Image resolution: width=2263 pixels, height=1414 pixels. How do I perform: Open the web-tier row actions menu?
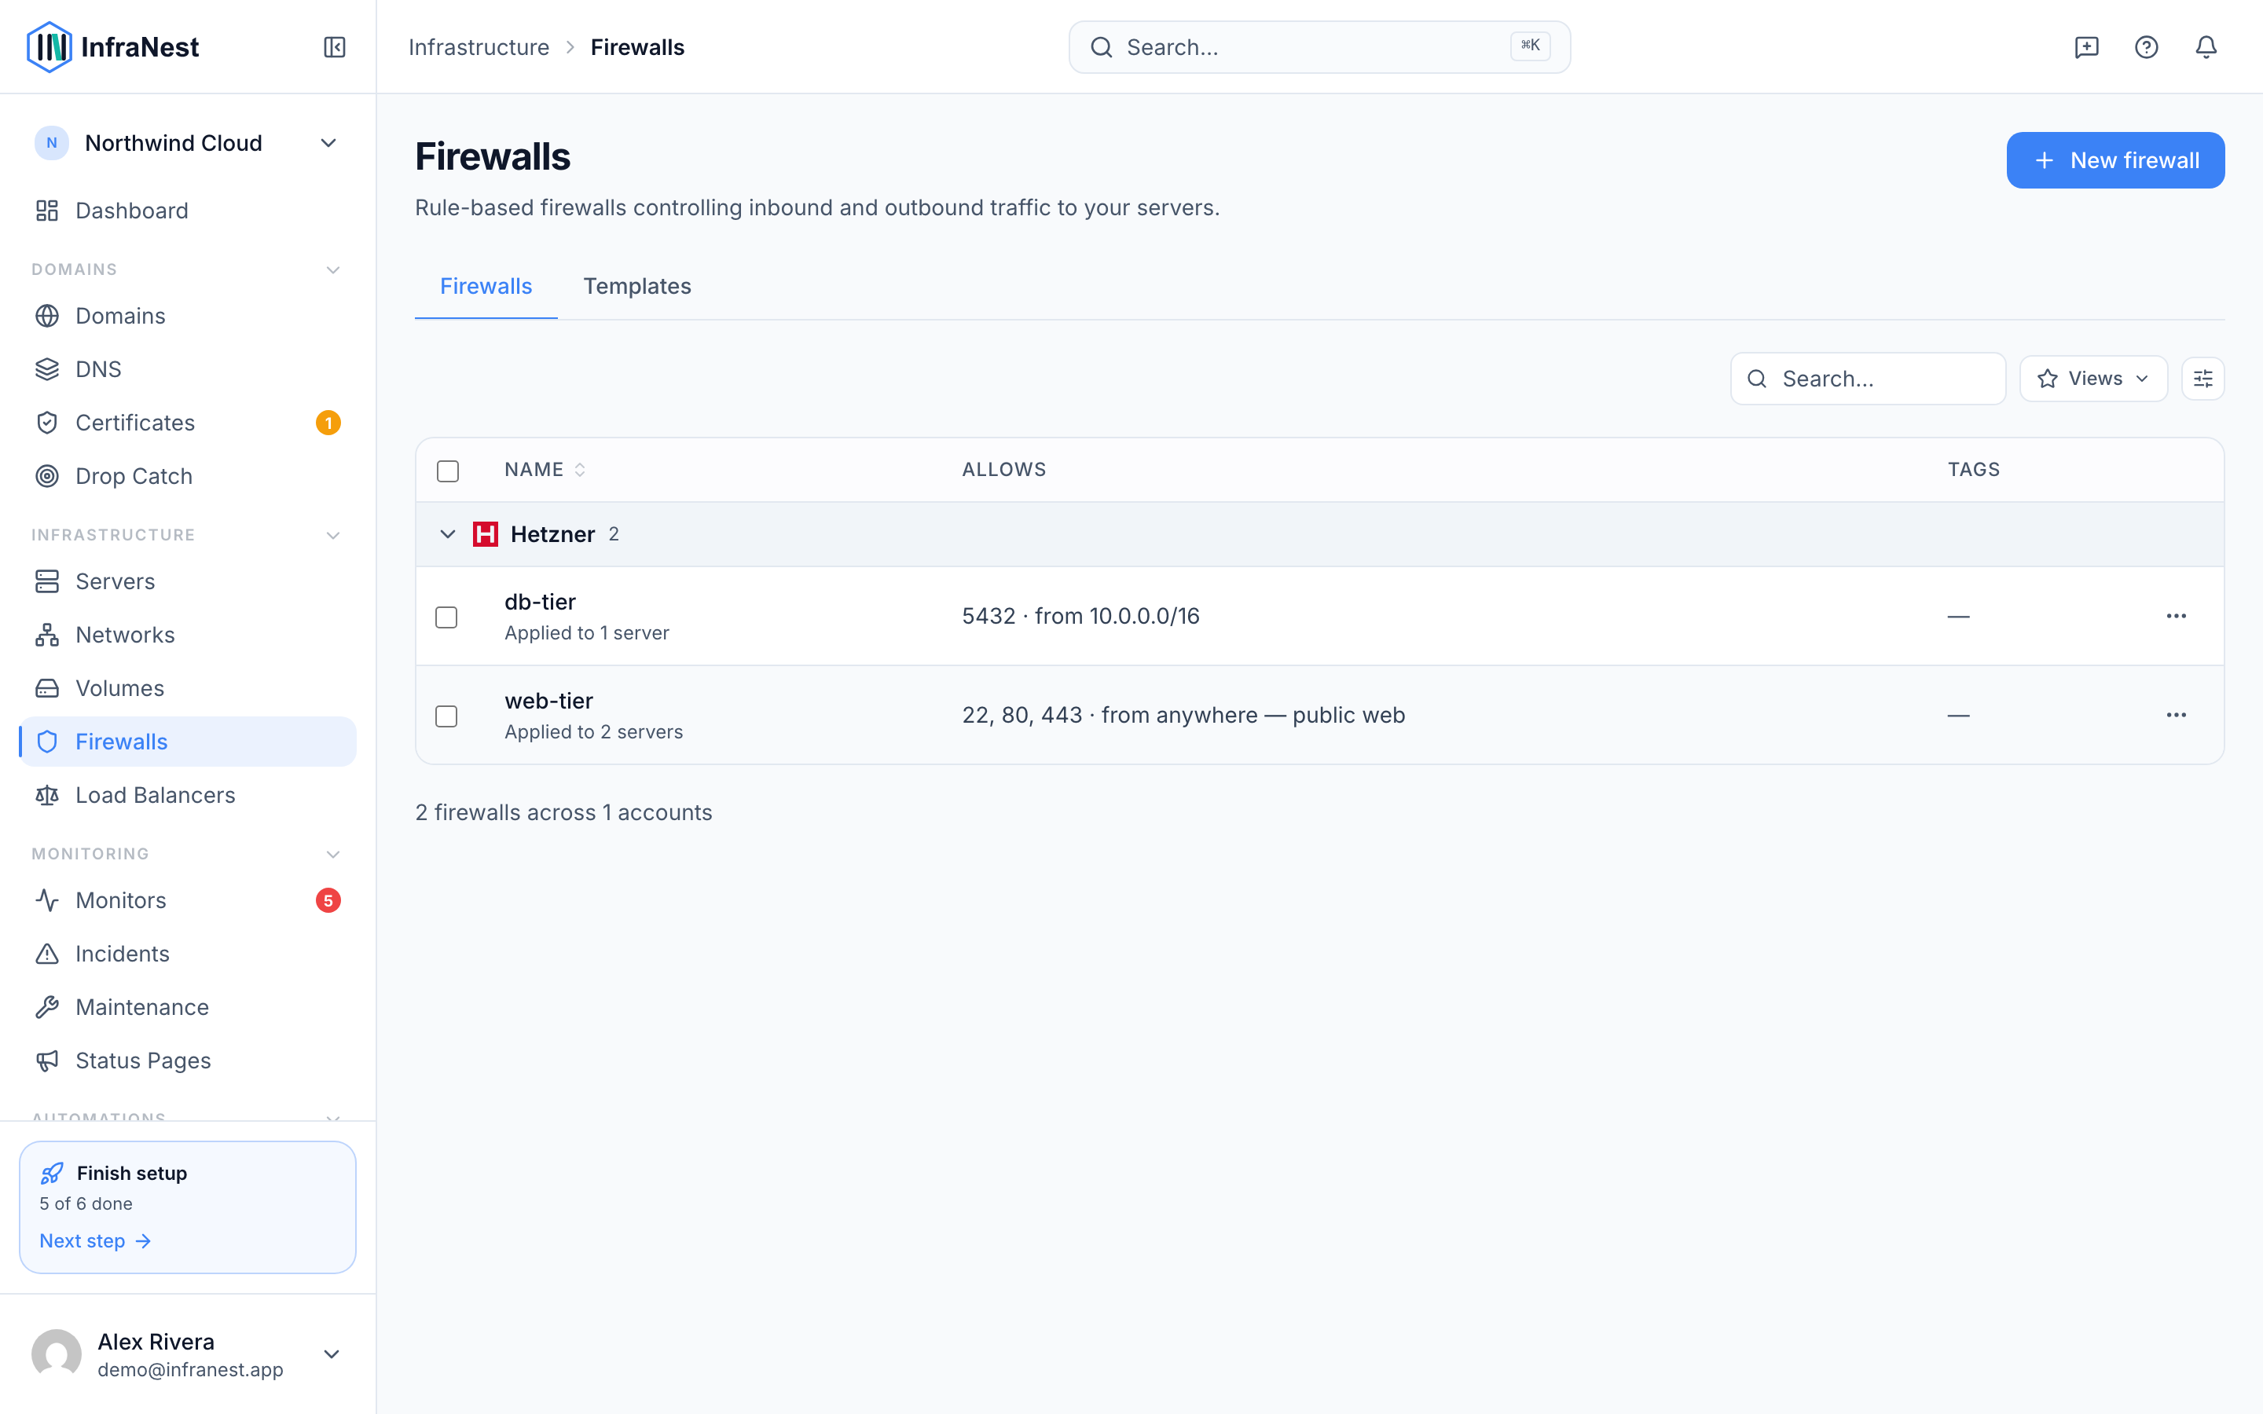[2176, 716]
